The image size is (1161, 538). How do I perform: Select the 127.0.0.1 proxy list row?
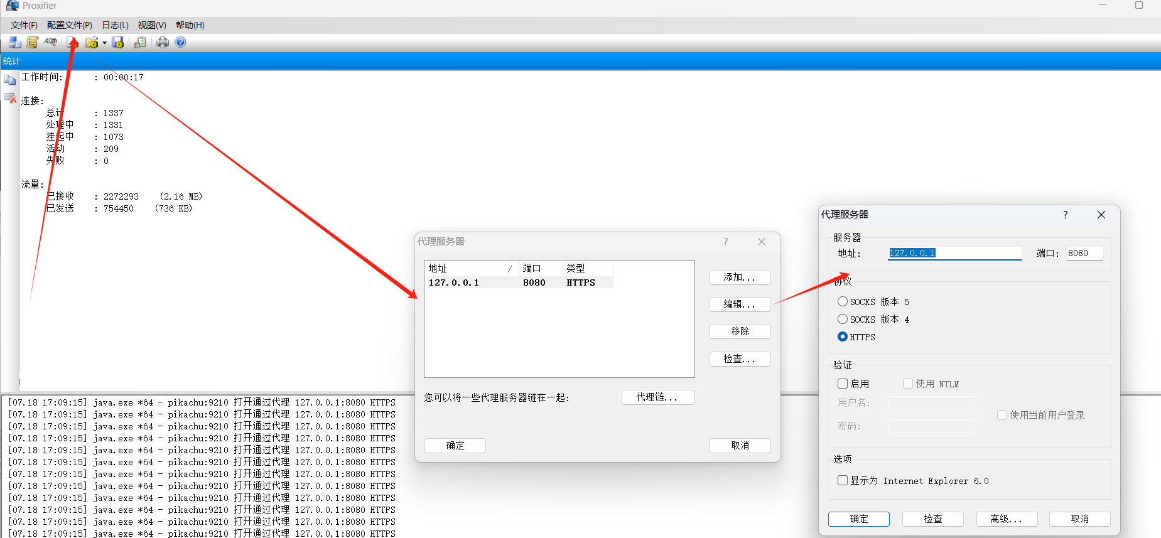519,282
